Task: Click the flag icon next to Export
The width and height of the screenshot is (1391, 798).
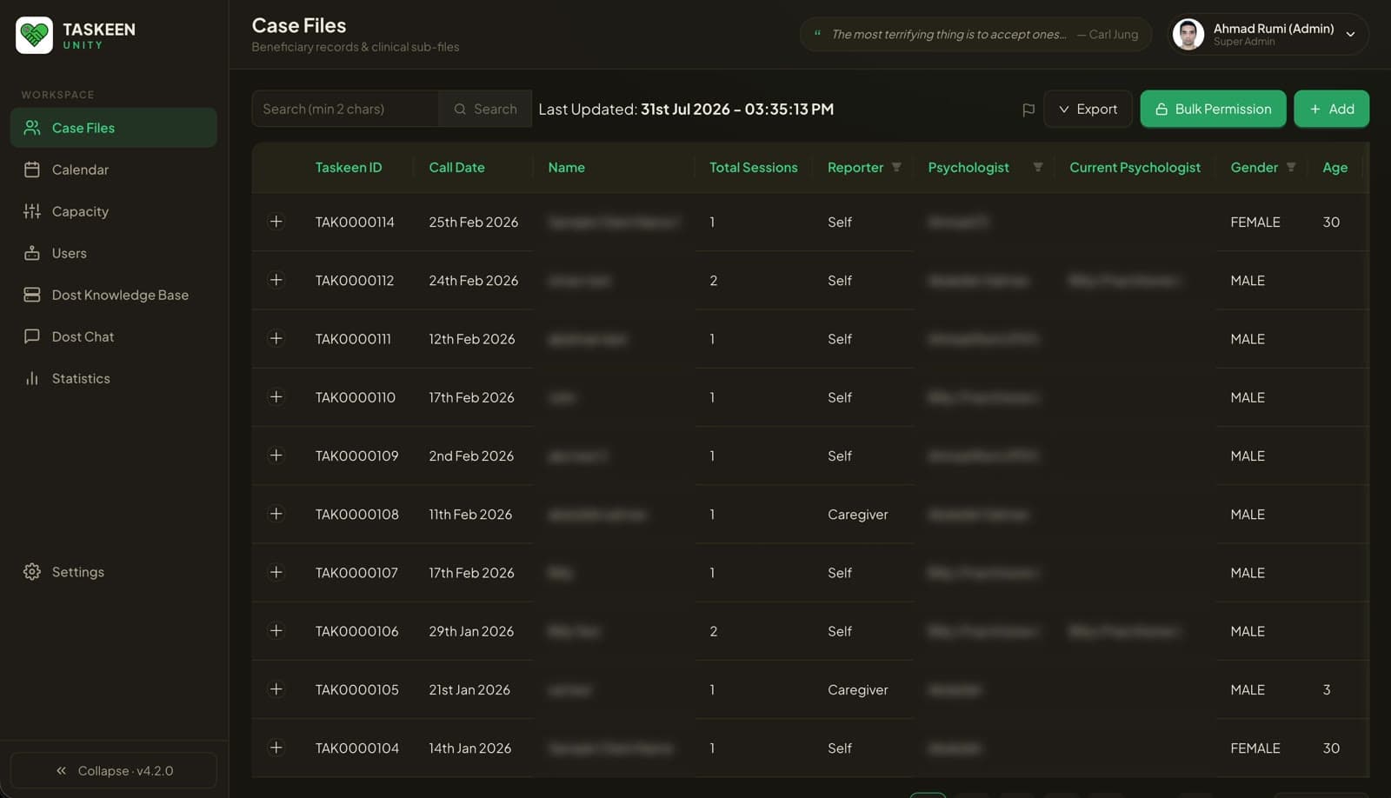Action: pyautogui.click(x=1028, y=110)
